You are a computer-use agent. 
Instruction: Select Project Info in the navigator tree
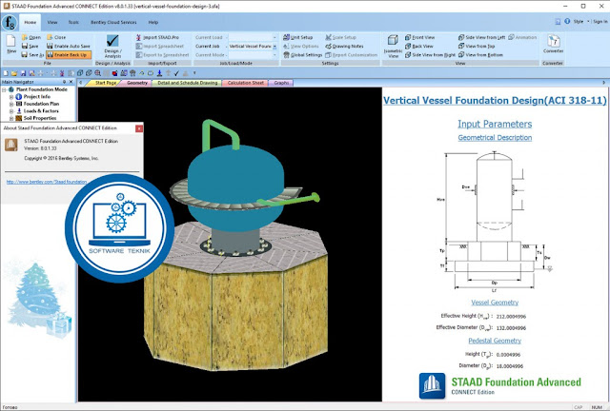click(x=37, y=97)
